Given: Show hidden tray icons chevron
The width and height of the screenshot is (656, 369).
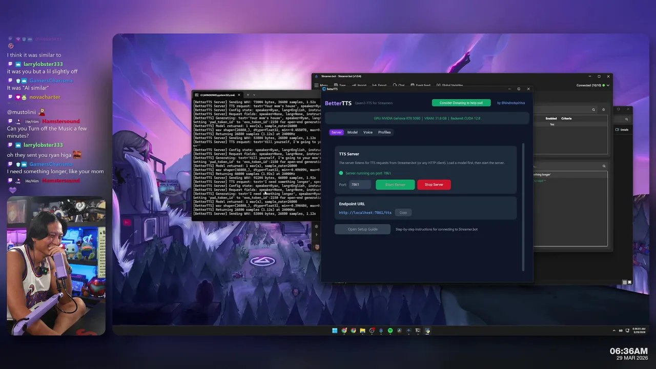Looking at the screenshot, I should click(614, 331).
